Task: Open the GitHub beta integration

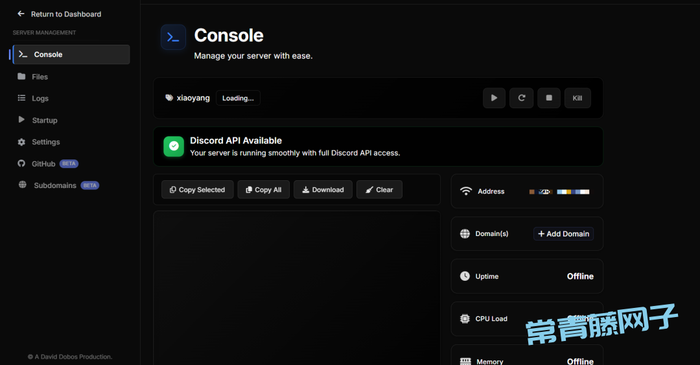Action: [x=44, y=164]
